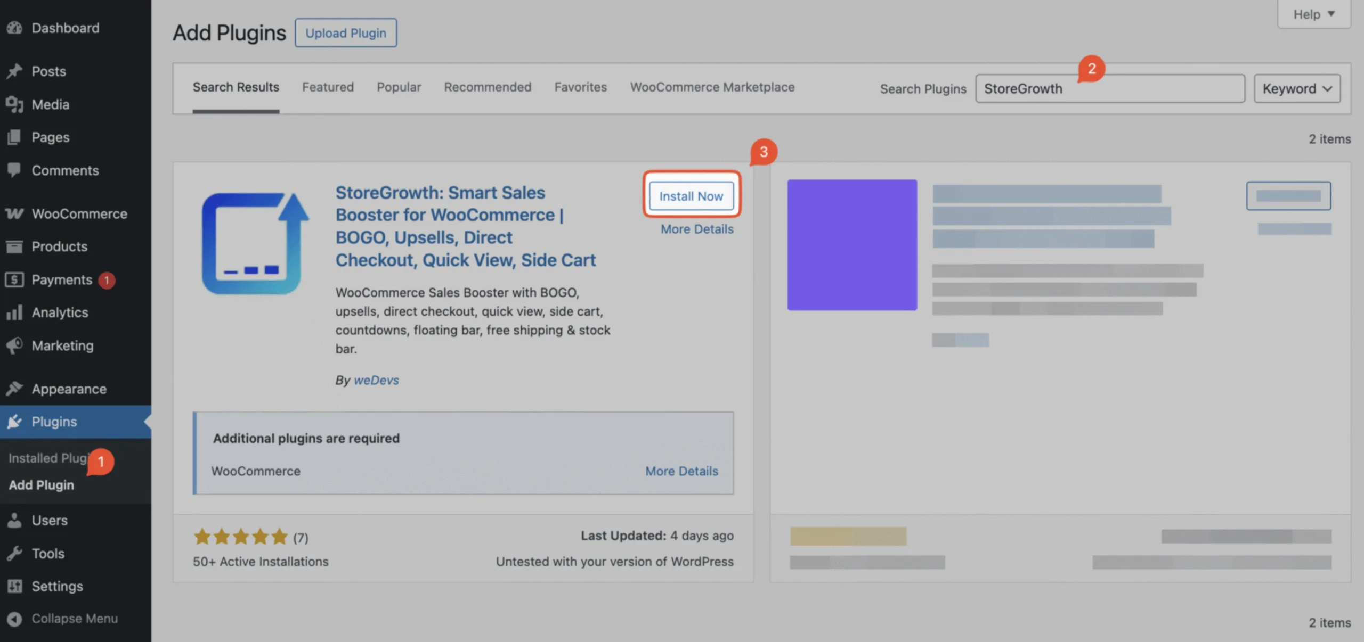
Task: Open Tools in the sidebar menu
Action: [48, 553]
